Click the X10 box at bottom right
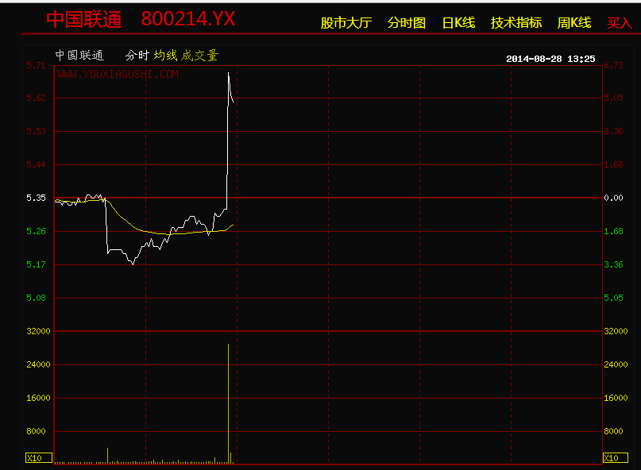The image size is (641, 470). click(615, 458)
